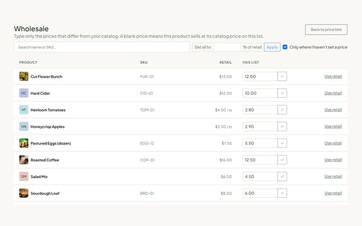Go back to price lists
Screen dimensions: 362x226
click(x=326, y=29)
